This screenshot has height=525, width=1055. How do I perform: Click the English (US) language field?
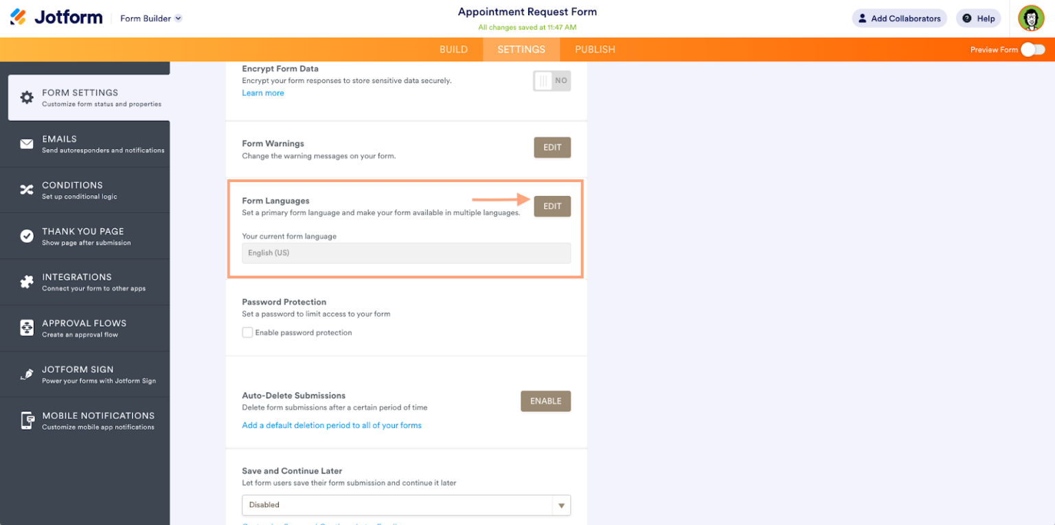coord(406,253)
